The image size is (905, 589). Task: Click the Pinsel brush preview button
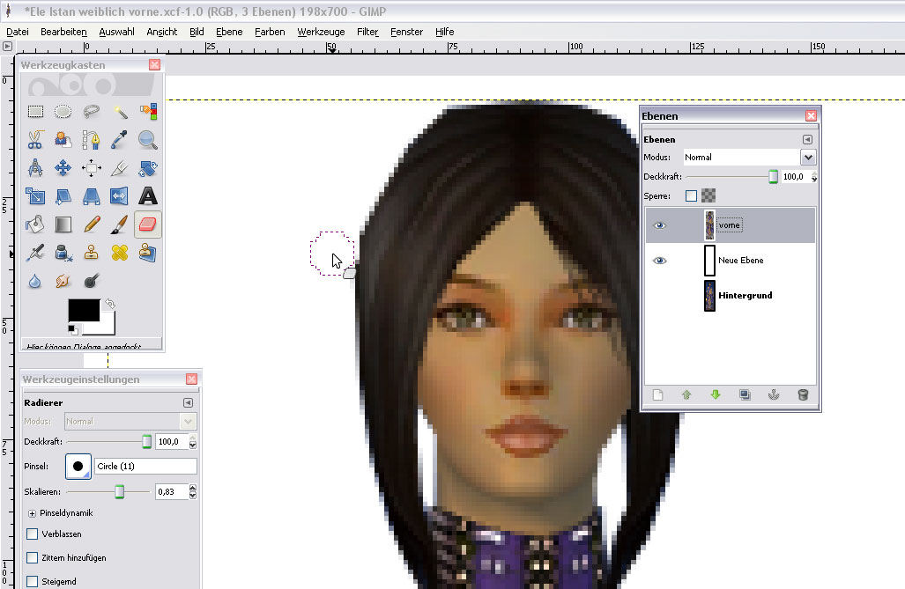click(x=78, y=467)
